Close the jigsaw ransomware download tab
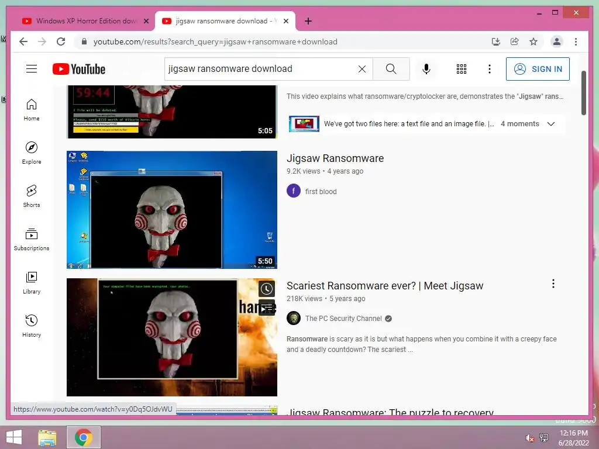599x449 pixels. coord(285,21)
